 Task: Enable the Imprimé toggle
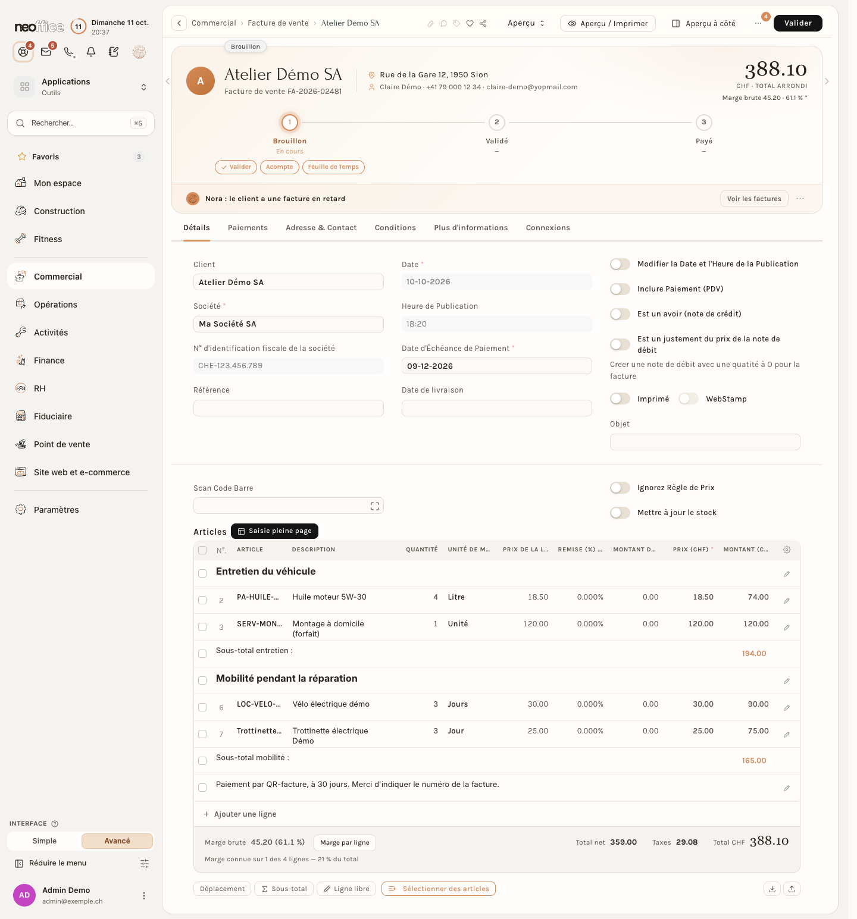[620, 399]
